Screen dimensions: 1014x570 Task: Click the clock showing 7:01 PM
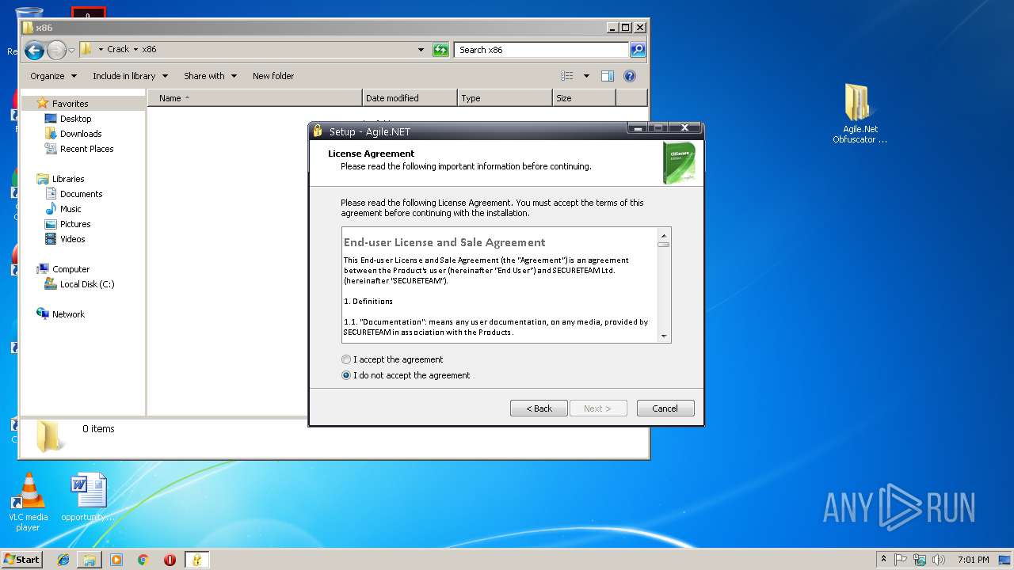point(973,560)
